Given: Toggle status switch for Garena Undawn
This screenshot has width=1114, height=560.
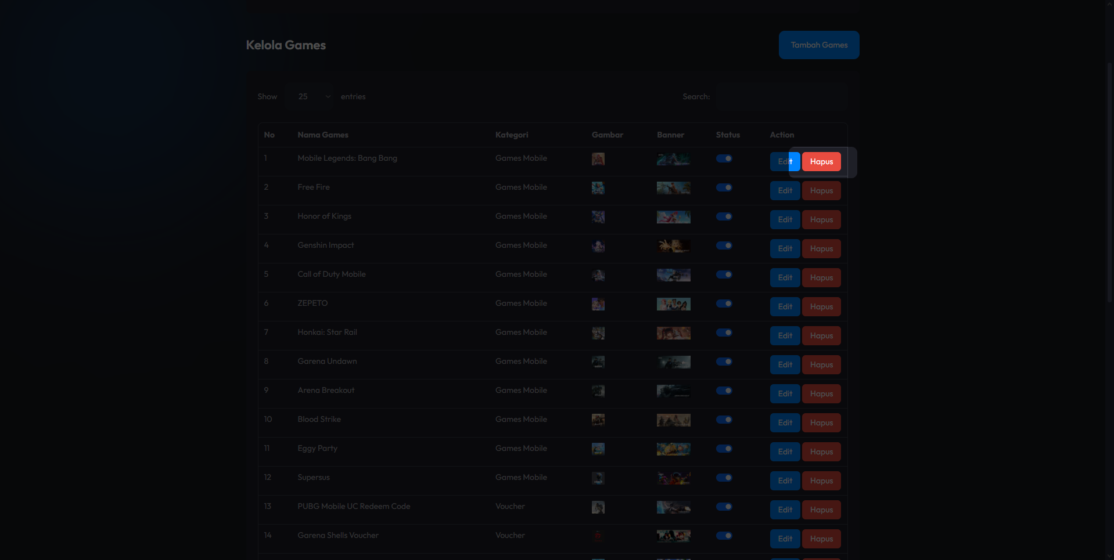Looking at the screenshot, I should pyautogui.click(x=724, y=362).
